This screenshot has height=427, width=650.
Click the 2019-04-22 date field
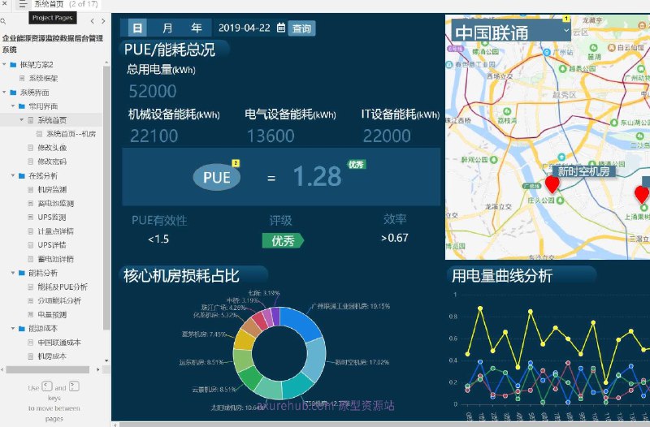245,28
